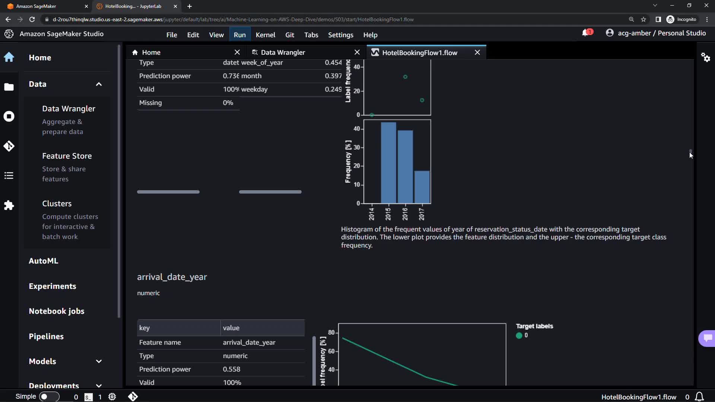715x402 pixels.
Task: Expand the Models section chevron
Action: click(x=99, y=361)
